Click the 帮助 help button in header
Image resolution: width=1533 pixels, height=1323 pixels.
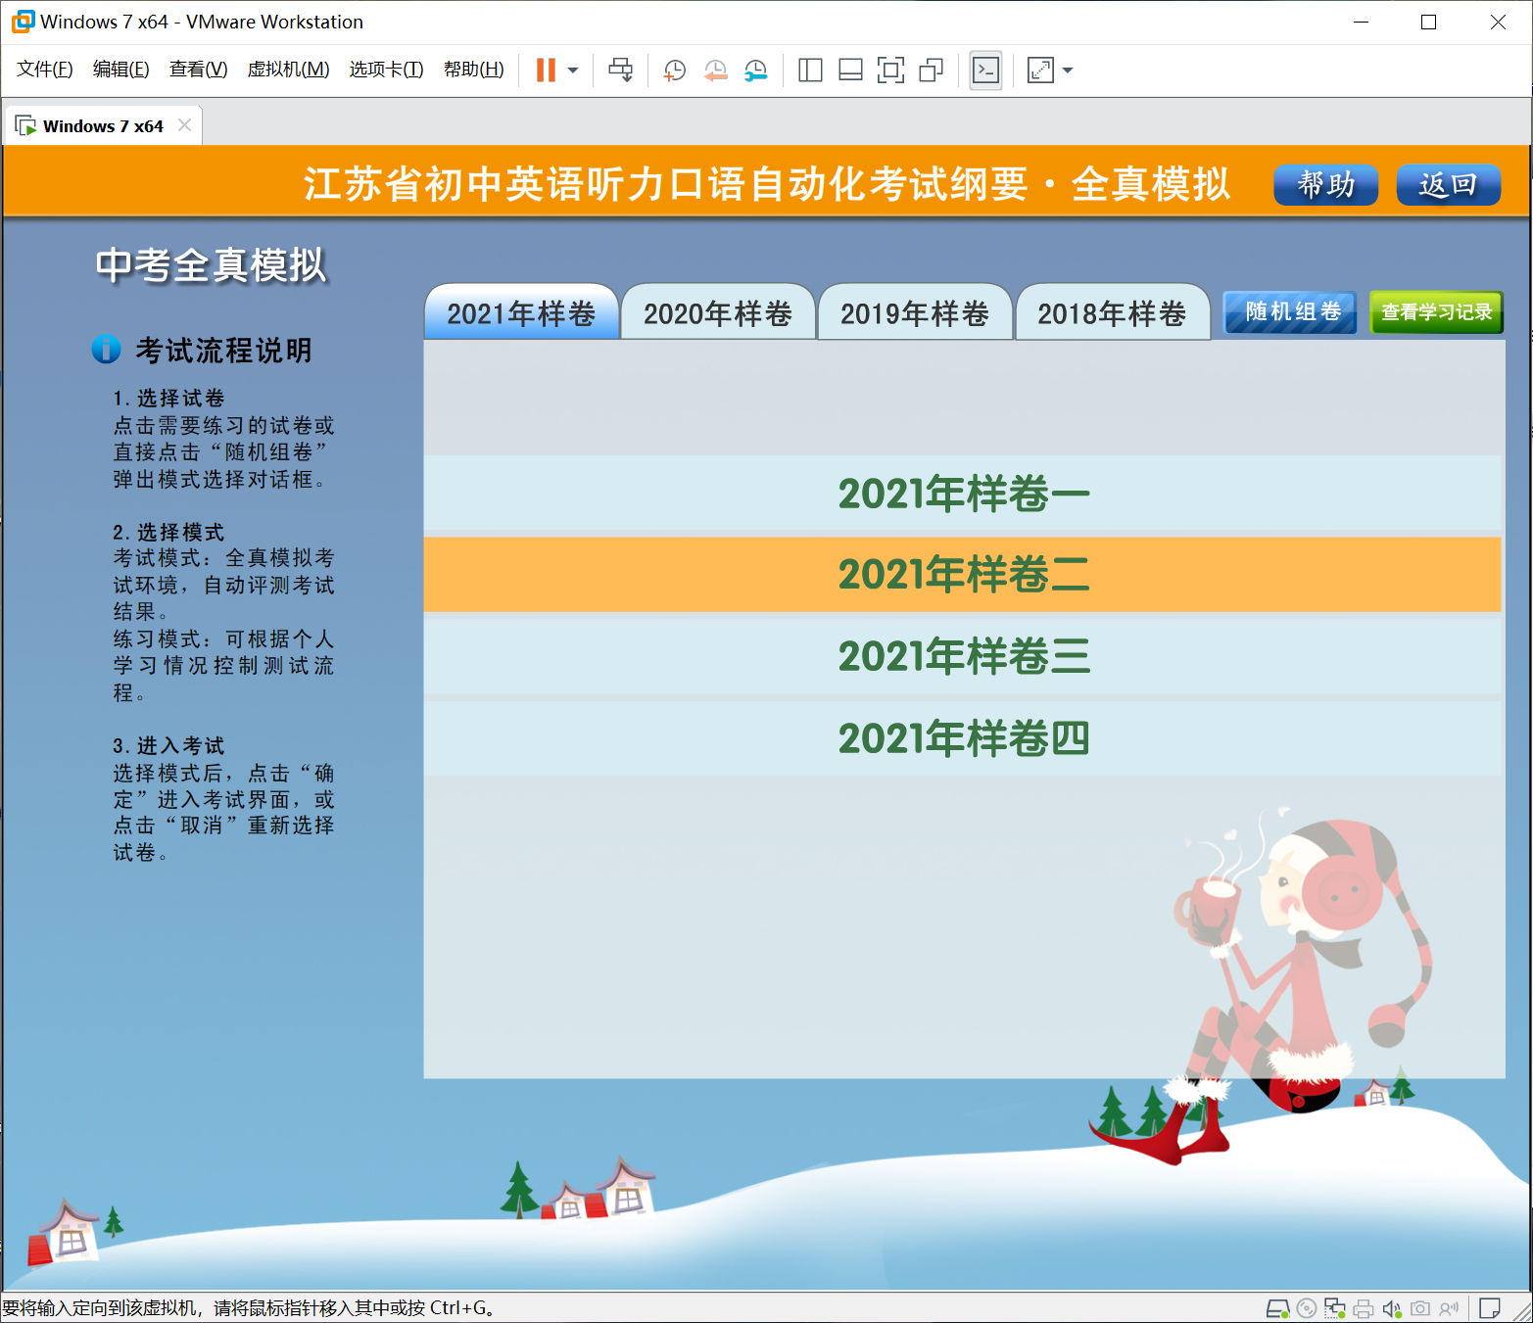tap(1325, 184)
